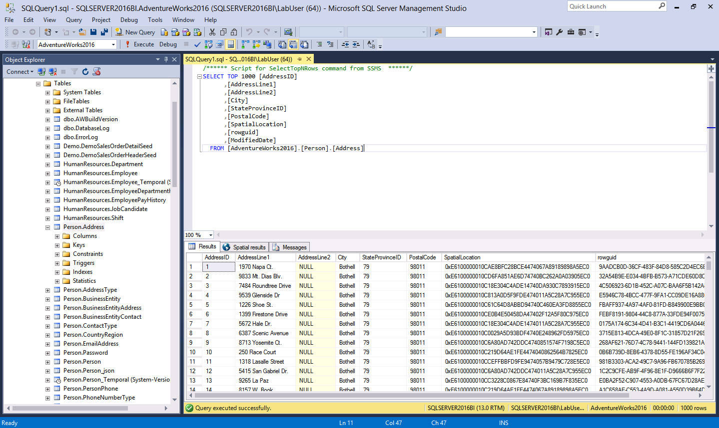Select Results to Grid mode
This screenshot has height=428, width=719.
[x=293, y=44]
